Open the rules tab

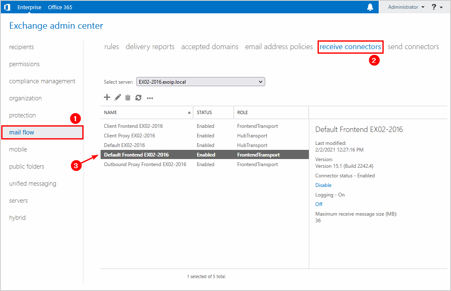[x=111, y=47]
